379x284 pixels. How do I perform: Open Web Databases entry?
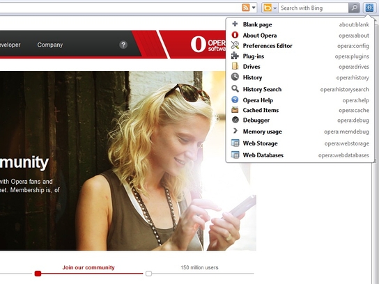(300, 155)
